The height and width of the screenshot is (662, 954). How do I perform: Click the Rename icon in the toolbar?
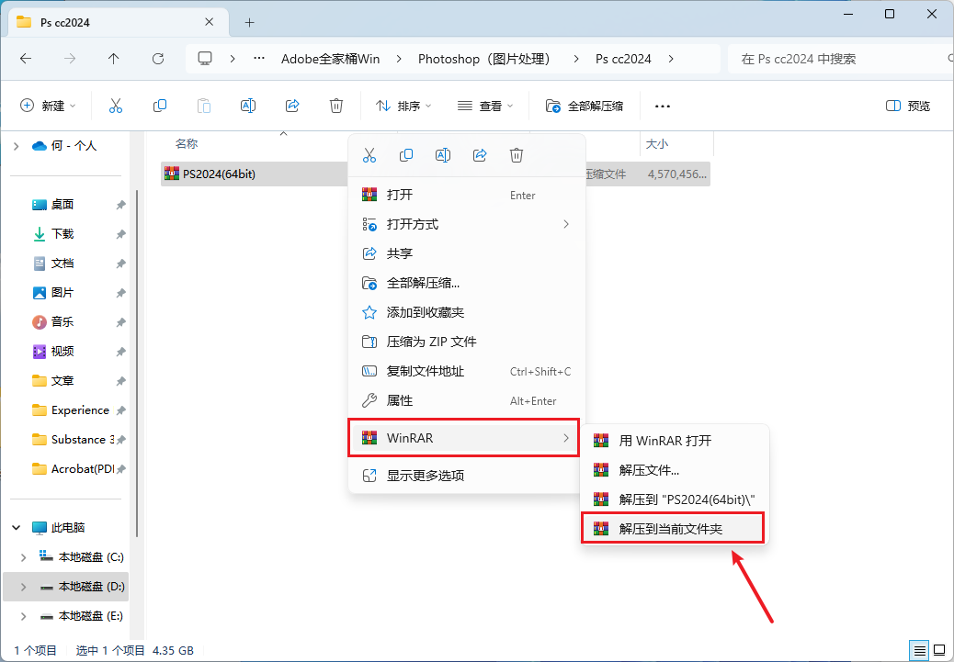248,106
